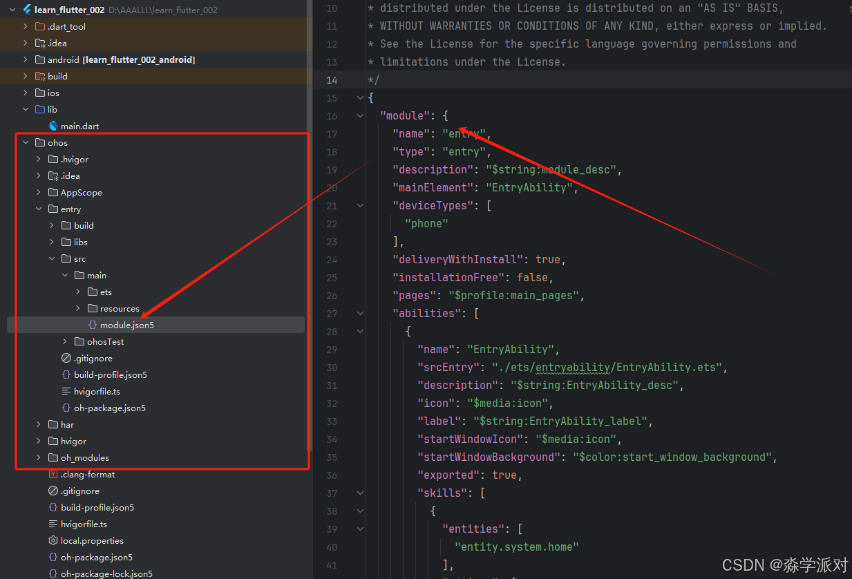Click the "phone" device type string
The height and width of the screenshot is (579, 852).
(427, 224)
